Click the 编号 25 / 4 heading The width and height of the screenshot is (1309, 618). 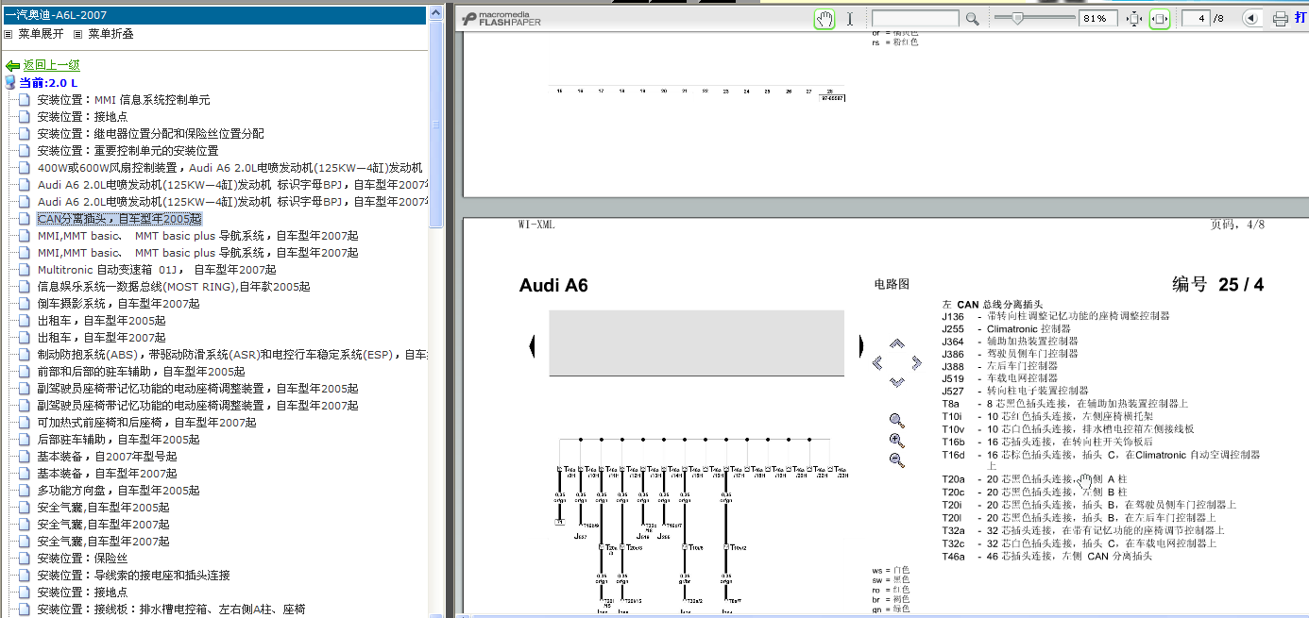[x=1218, y=285]
